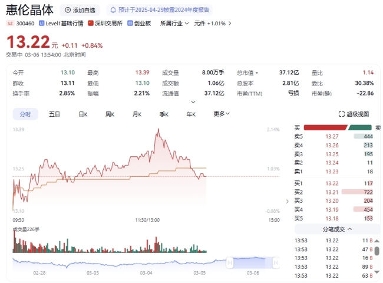
Task: Click the SZ market badge icon
Action: (x=10, y=24)
